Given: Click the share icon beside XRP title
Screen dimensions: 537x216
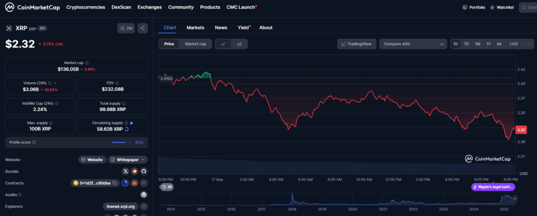Looking at the screenshot, I should pyautogui.click(x=143, y=28).
